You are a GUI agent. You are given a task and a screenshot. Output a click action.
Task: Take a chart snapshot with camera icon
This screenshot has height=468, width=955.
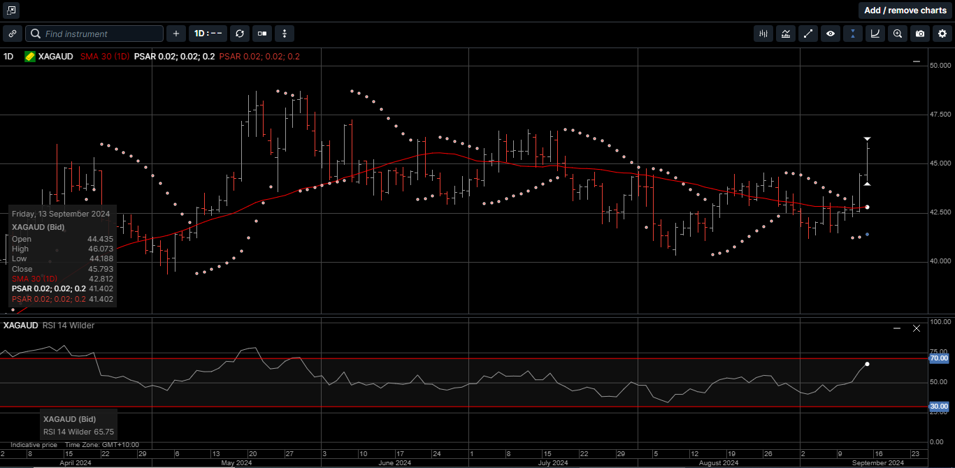(x=920, y=34)
